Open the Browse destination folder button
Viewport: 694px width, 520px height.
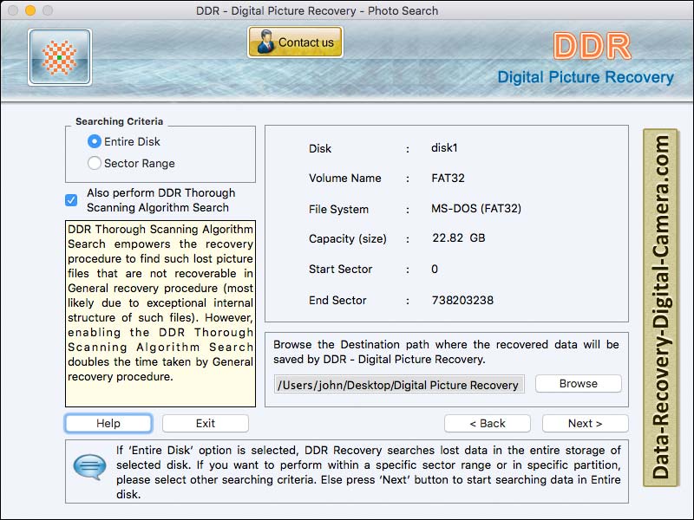[578, 383]
